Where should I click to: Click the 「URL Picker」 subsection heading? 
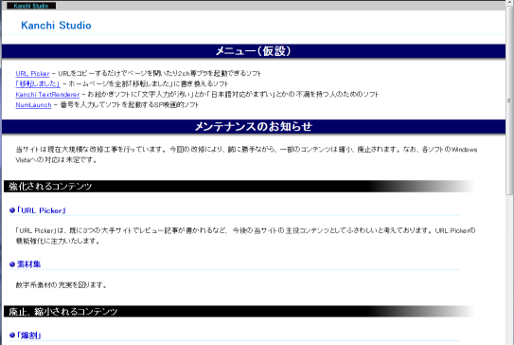click(42, 210)
